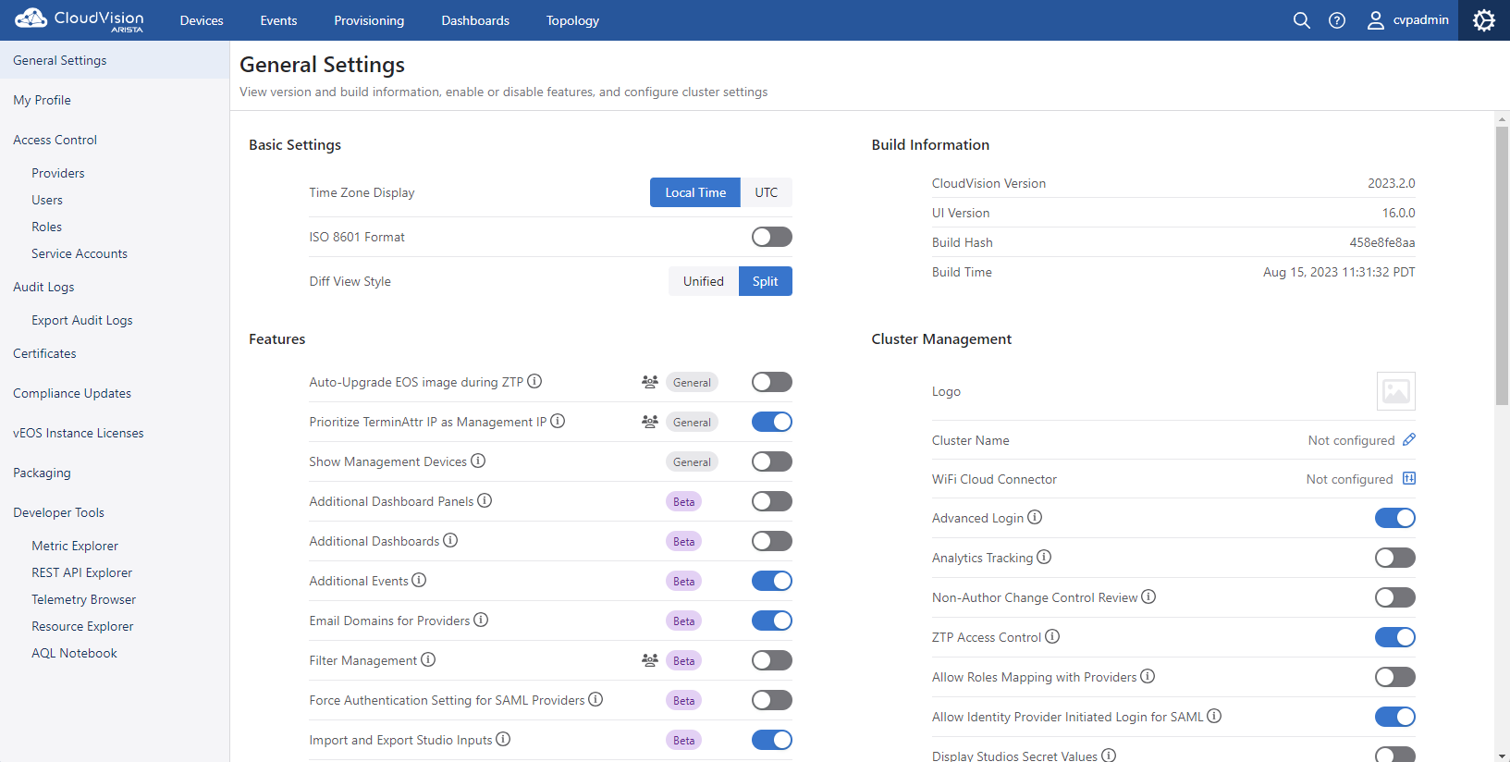Viewport: 1510px width, 762px height.
Task: Disable Additional Events switch
Action: (x=772, y=581)
